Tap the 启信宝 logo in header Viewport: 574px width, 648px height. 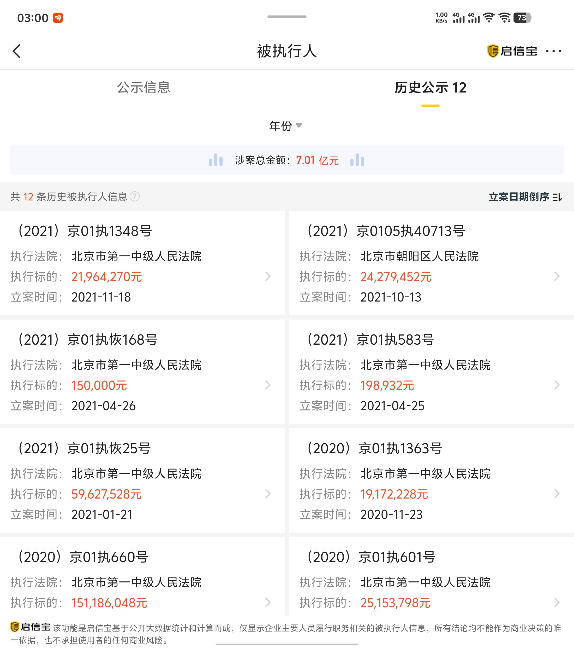512,51
